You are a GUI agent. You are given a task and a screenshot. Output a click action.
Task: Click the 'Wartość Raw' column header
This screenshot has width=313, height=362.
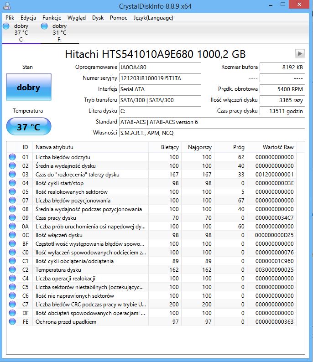pyautogui.click(x=271, y=147)
